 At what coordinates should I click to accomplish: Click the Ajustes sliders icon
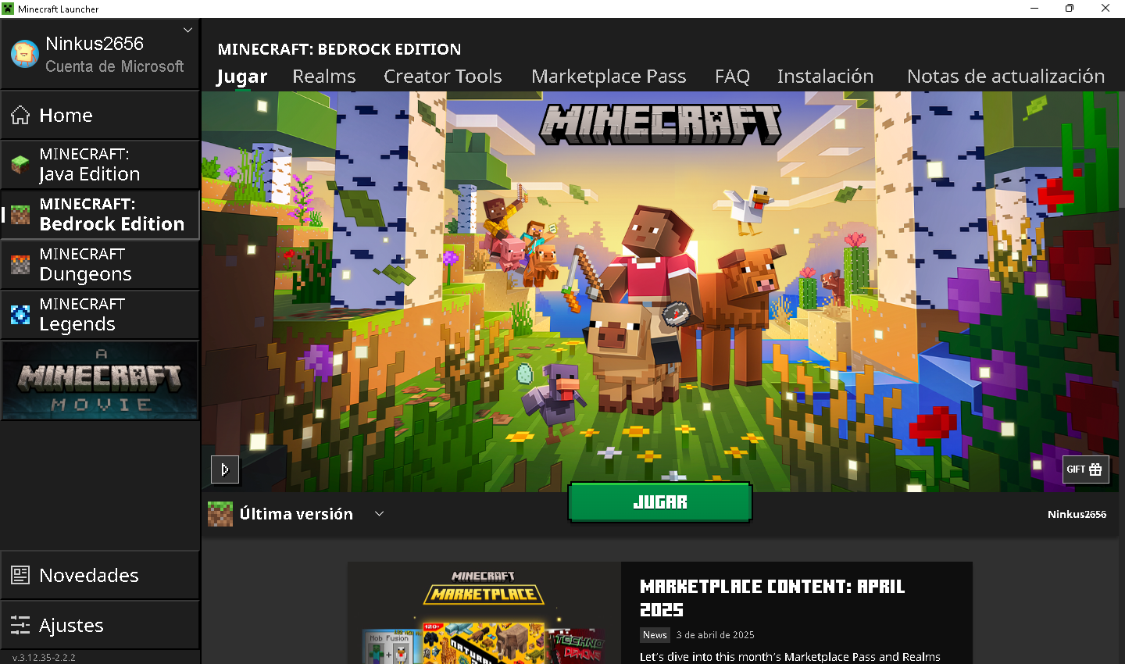point(20,625)
